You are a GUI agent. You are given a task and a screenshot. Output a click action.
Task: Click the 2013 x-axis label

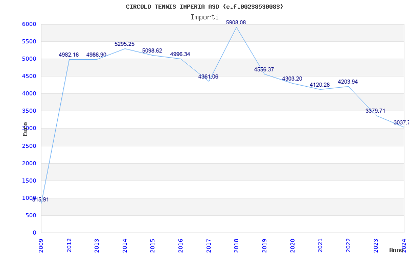97,245
